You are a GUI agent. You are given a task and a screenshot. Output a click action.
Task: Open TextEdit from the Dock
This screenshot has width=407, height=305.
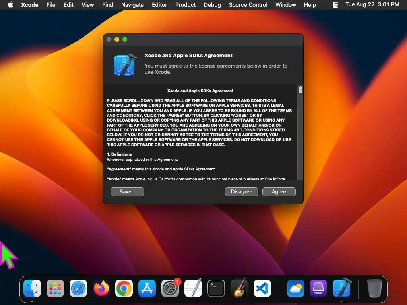coord(193,288)
